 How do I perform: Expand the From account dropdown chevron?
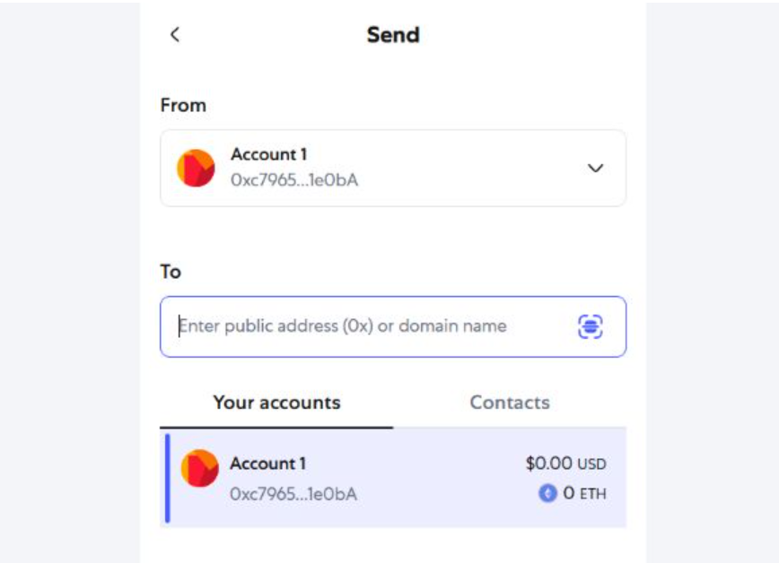(x=595, y=168)
